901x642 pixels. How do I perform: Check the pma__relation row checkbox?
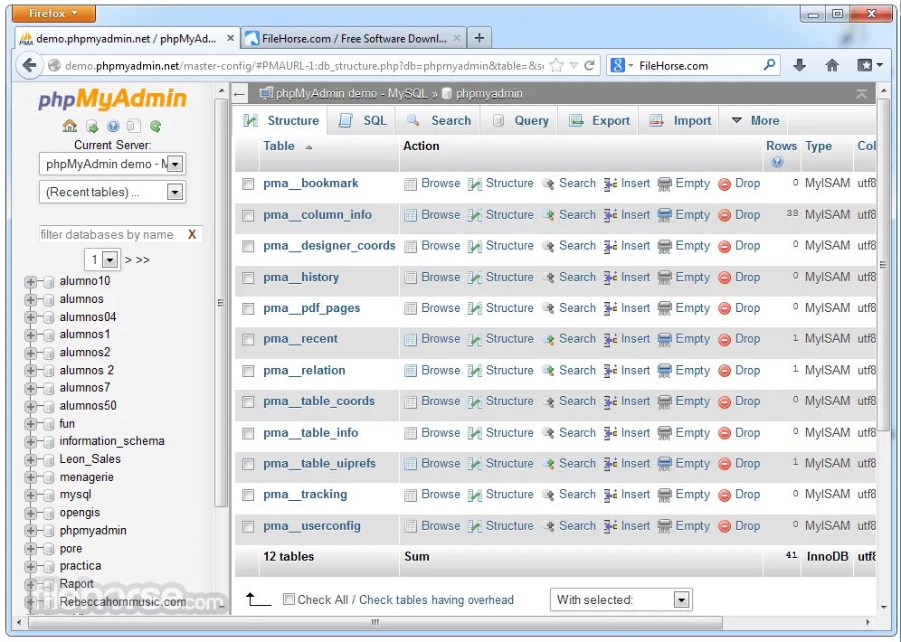click(248, 372)
